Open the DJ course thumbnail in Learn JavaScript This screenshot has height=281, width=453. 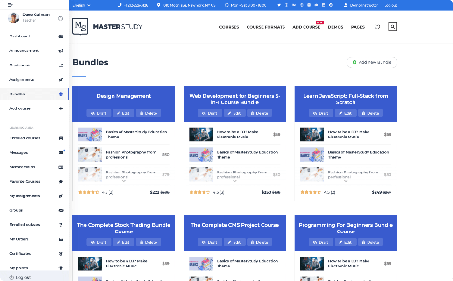(x=312, y=135)
